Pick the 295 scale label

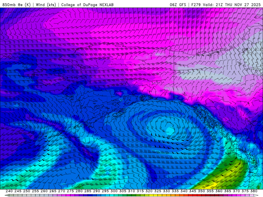pos(105,191)
